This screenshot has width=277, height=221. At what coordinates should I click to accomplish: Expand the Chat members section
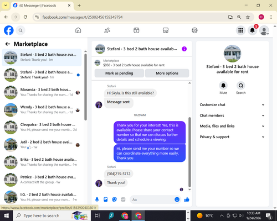click(232, 115)
